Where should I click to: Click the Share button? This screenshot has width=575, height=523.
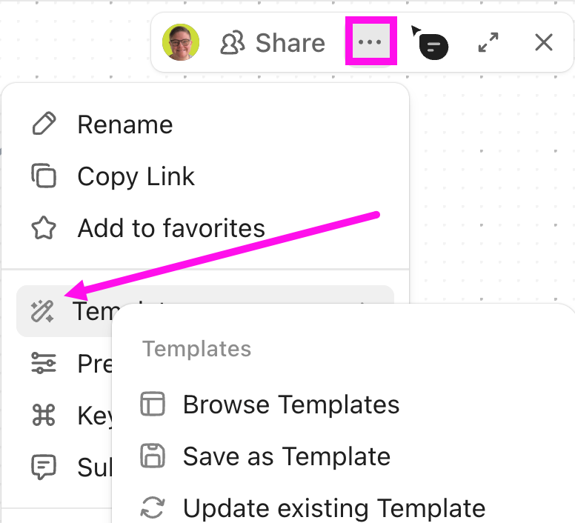(x=273, y=43)
